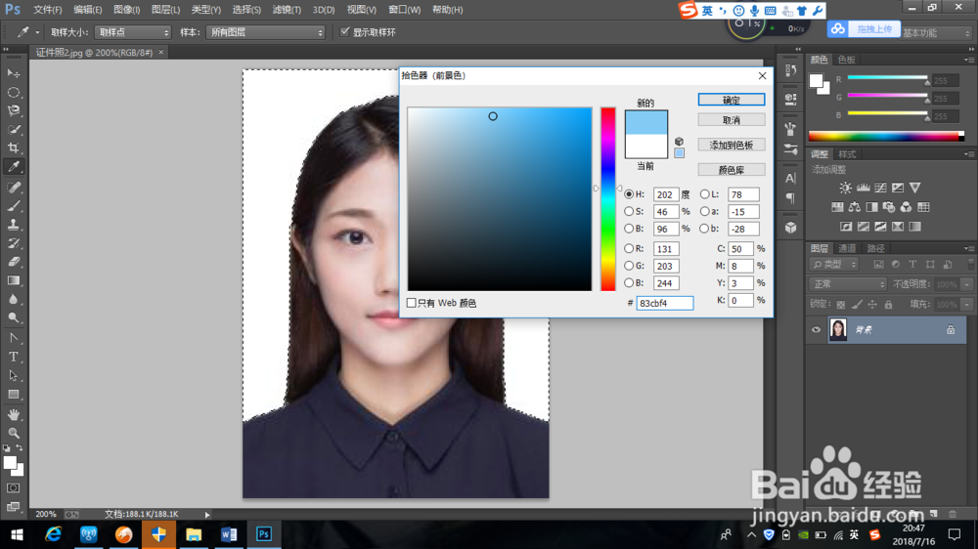Expand the status bar info arrow

tap(207, 515)
